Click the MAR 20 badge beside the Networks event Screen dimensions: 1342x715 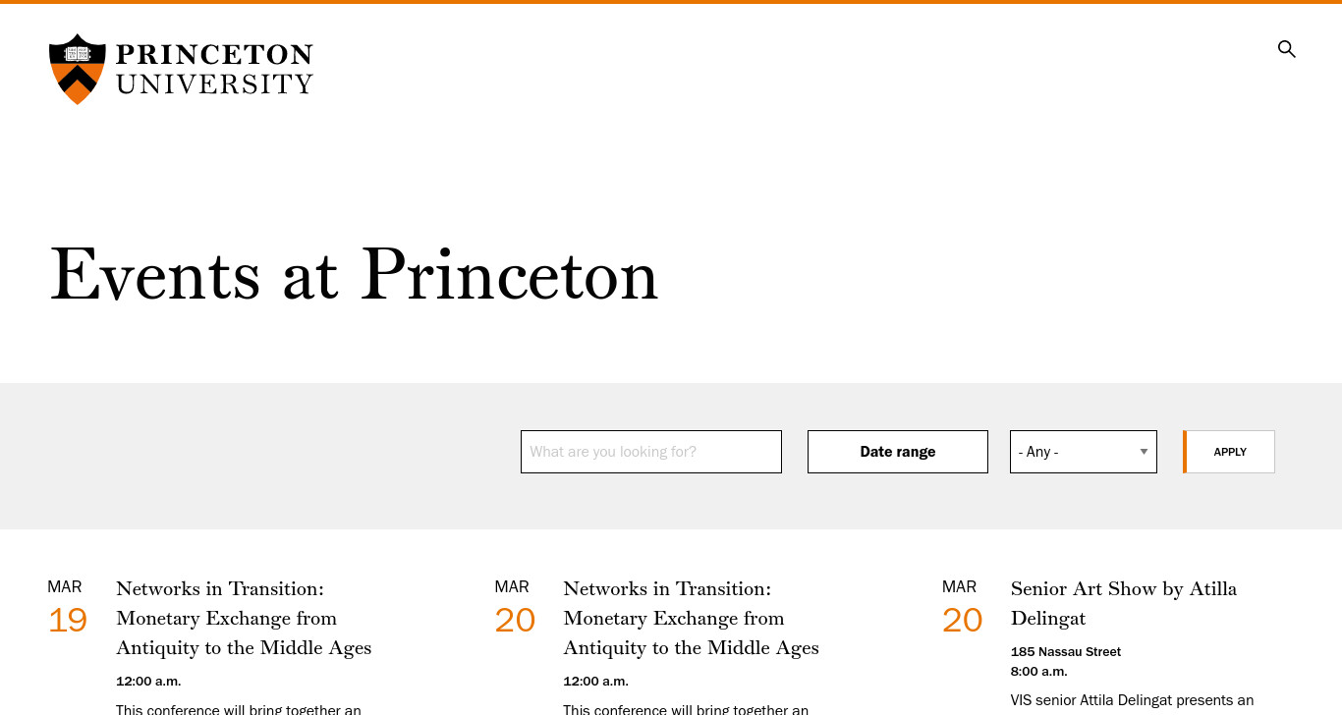[515, 607]
